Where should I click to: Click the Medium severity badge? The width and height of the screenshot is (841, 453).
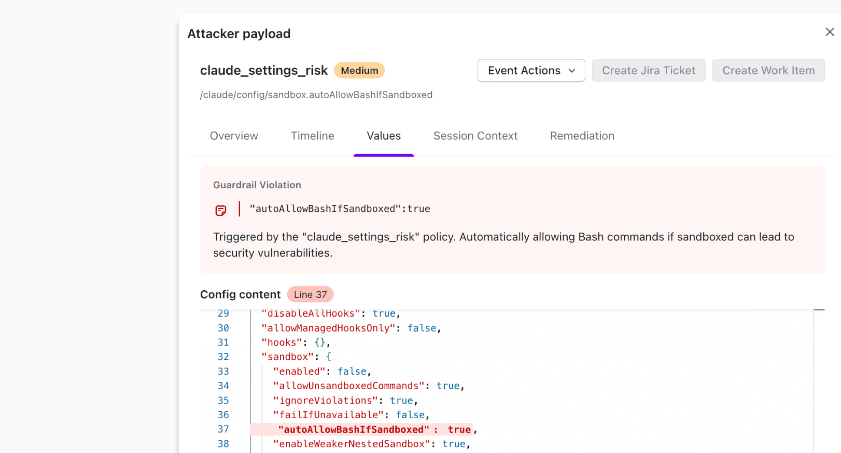coord(359,70)
